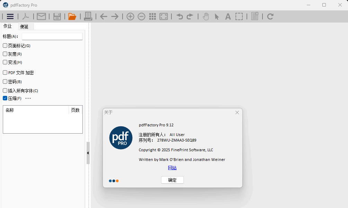
Task: Uncheck the 压缩(F) compression checkbox
Action: pos(5,98)
